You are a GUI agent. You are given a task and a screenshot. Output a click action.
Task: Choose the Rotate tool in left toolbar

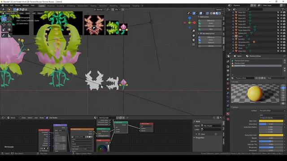tap(9, 24)
